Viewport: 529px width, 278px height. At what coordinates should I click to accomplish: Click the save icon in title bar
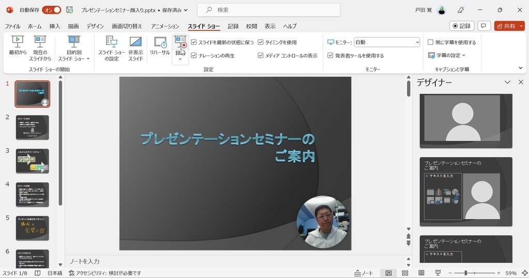(70, 10)
